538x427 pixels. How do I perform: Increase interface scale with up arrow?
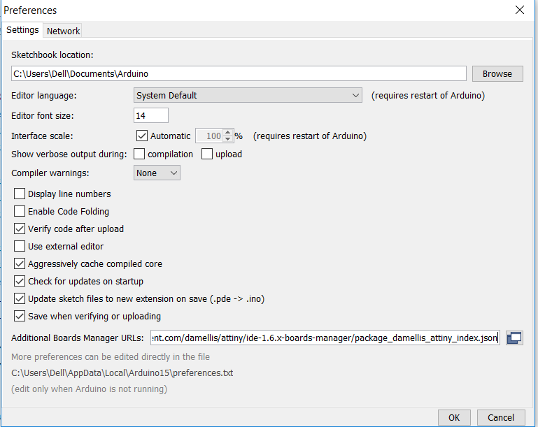coord(228,132)
